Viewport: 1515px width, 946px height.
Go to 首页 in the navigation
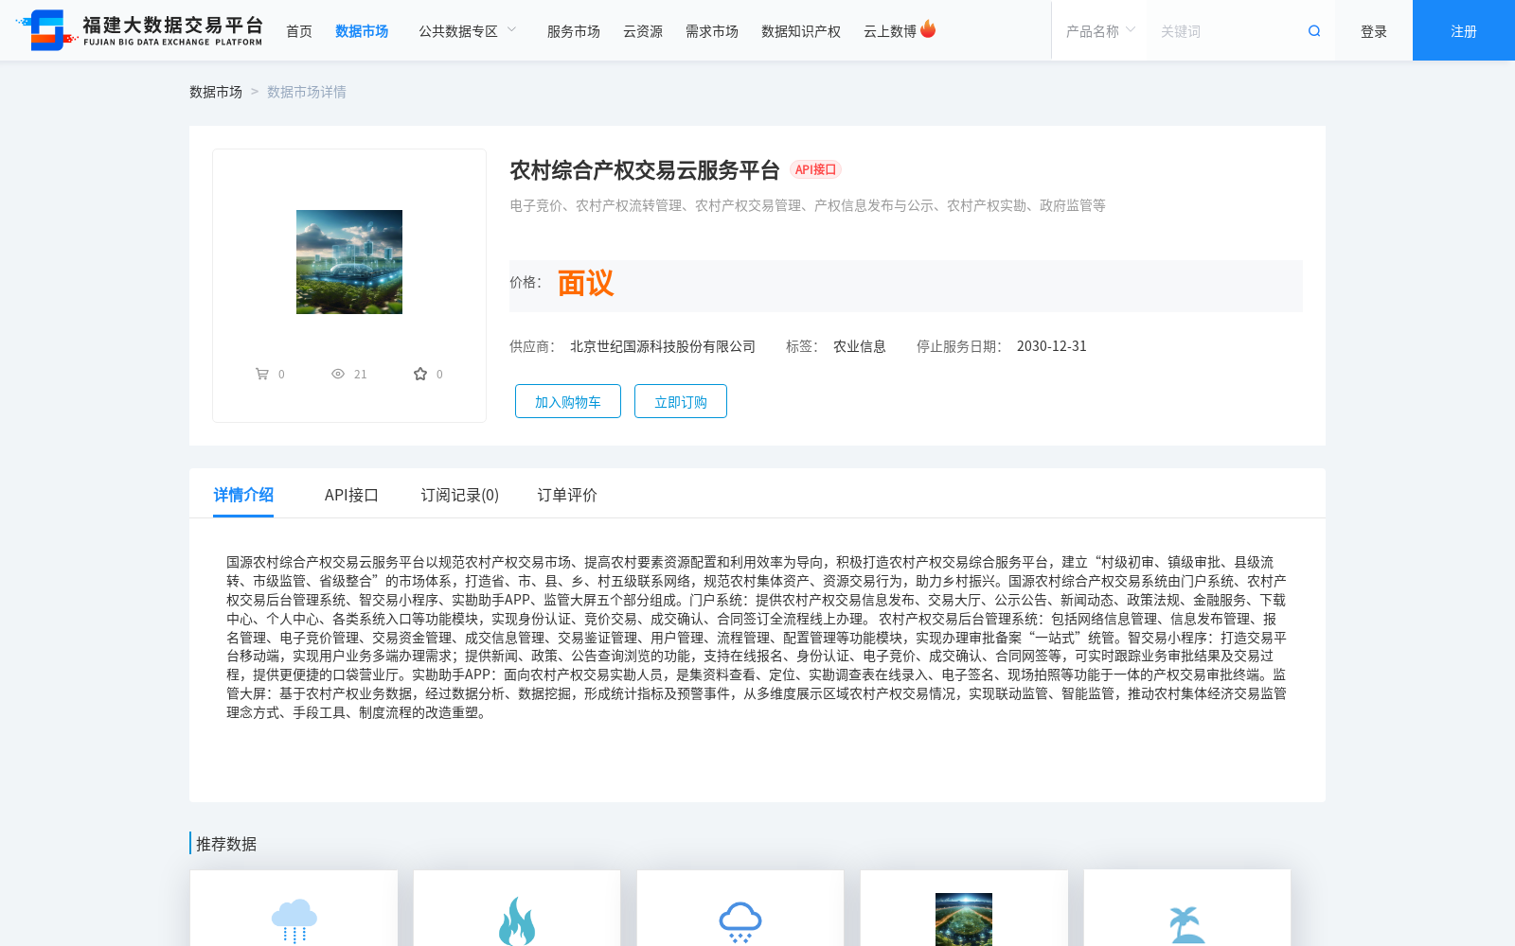299,31
